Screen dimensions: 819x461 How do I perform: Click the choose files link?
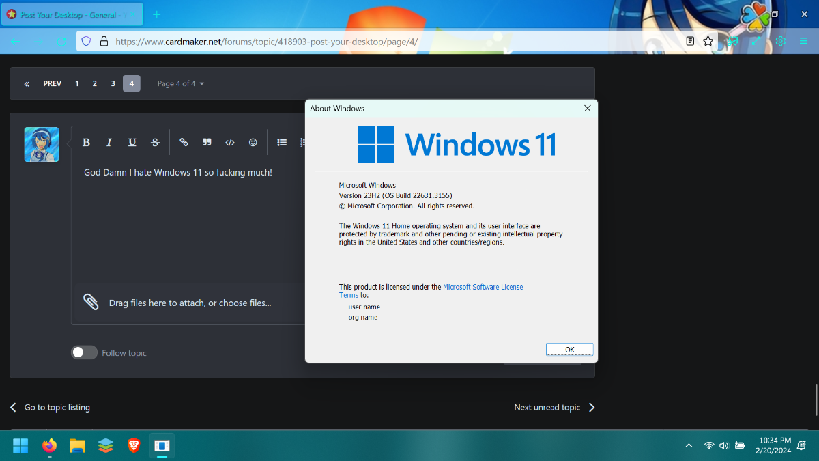pos(245,303)
